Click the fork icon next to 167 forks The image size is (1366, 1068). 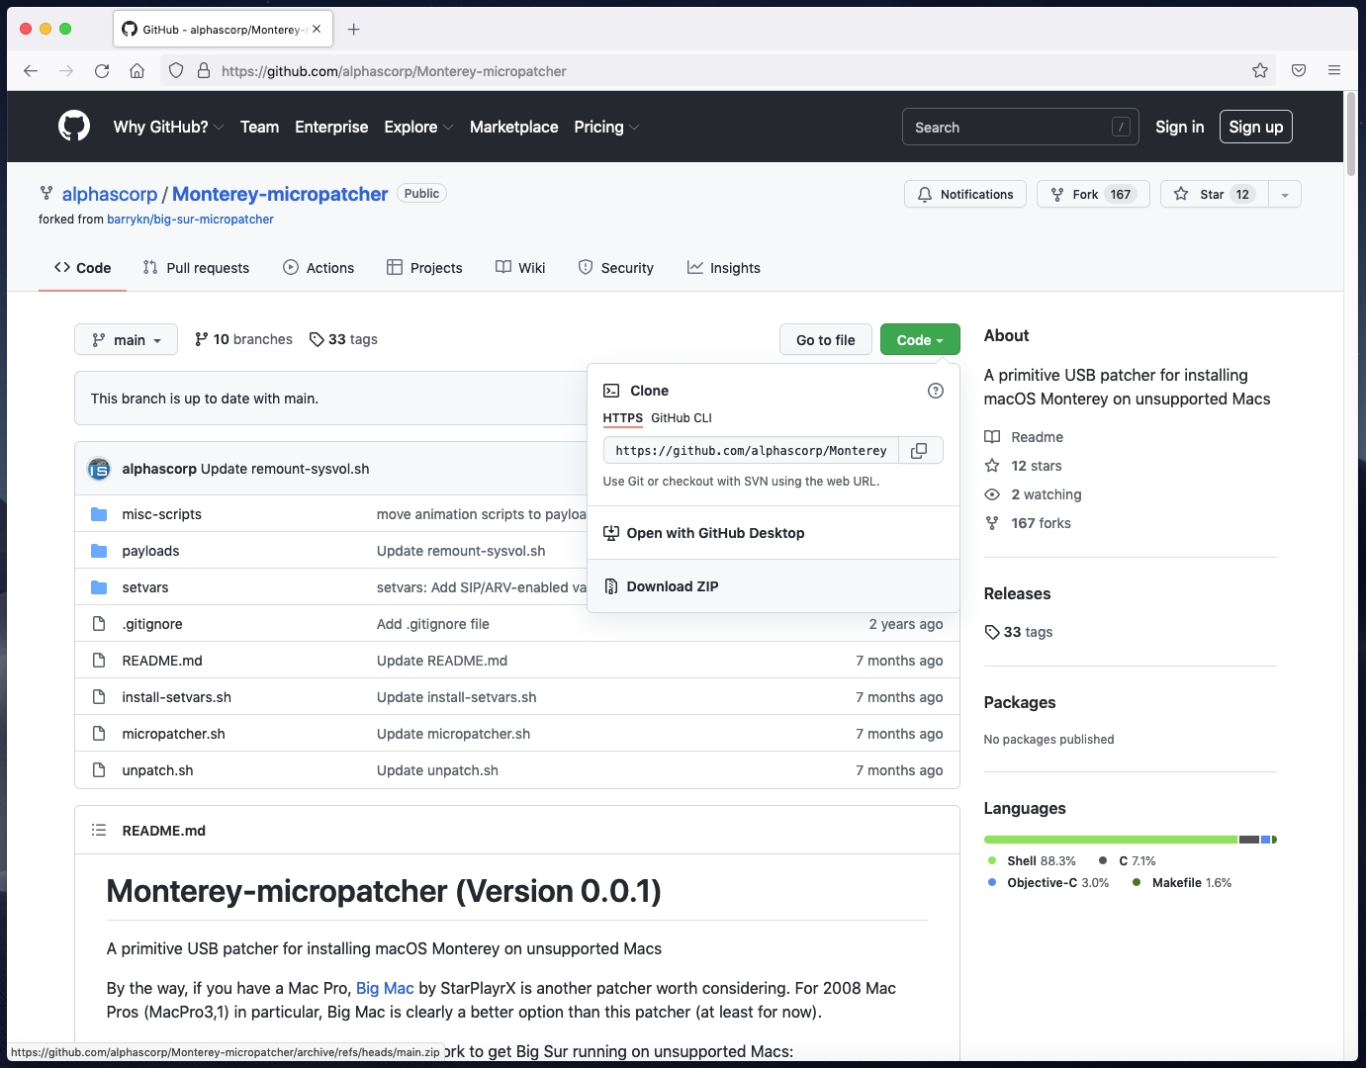992,523
